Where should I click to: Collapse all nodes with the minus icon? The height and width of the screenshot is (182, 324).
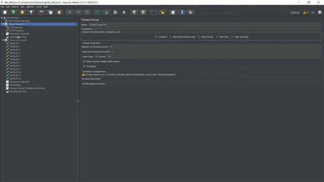tap(78, 12)
